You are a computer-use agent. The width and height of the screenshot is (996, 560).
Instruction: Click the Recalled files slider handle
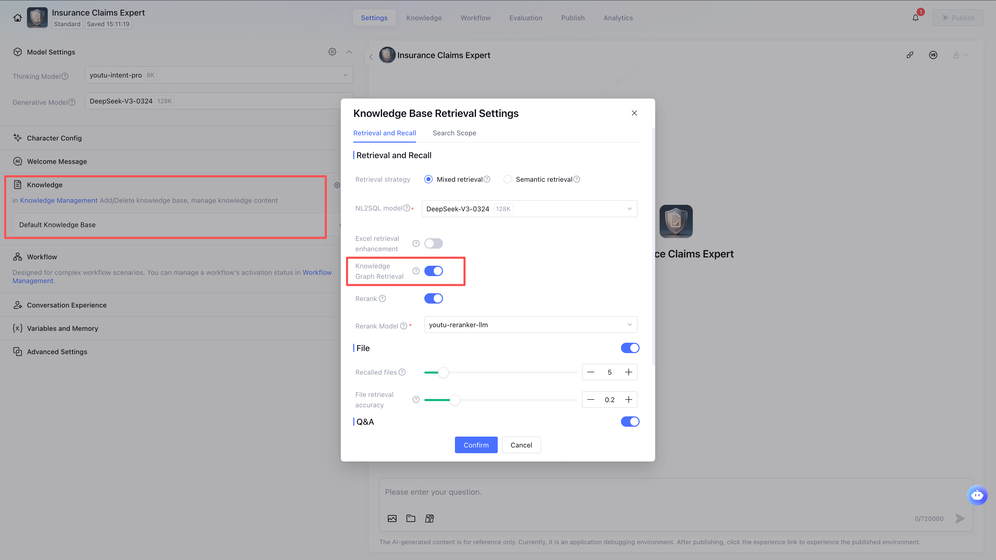(x=443, y=372)
